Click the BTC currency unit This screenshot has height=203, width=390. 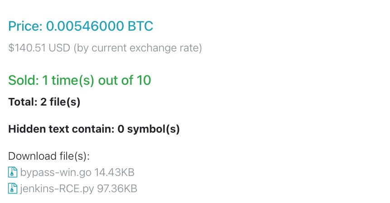pos(140,26)
